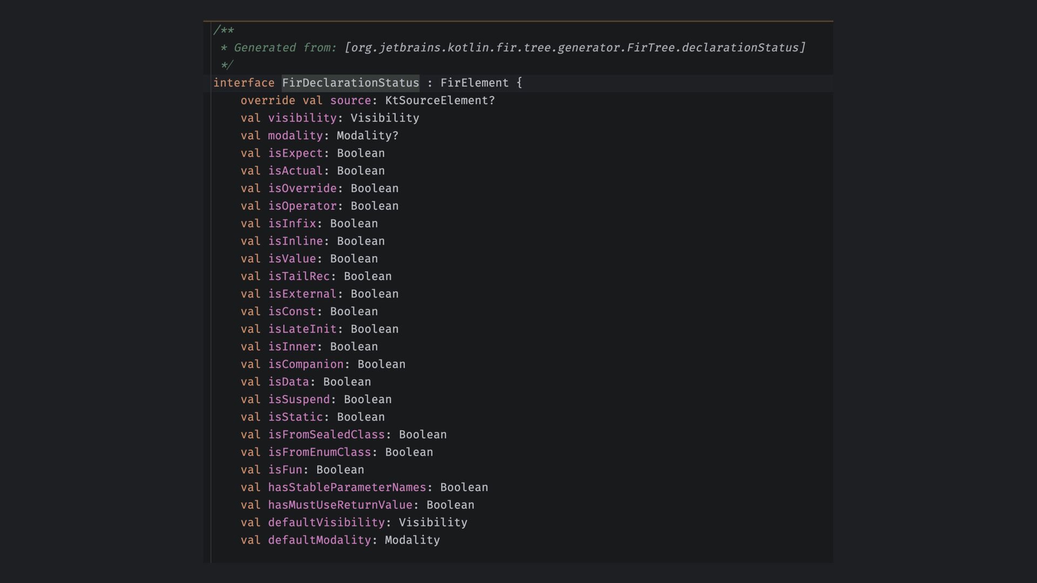The width and height of the screenshot is (1037, 583).
Task: Click the FirElement supertype reference
Action: 474,83
